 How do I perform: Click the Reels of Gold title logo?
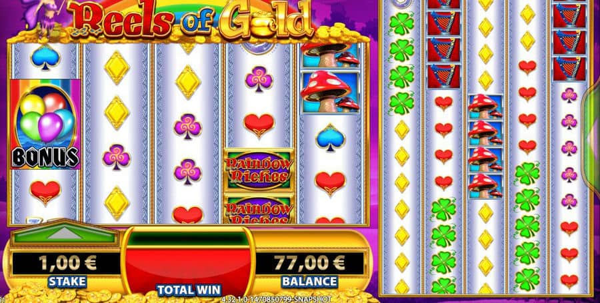pyautogui.click(x=191, y=20)
